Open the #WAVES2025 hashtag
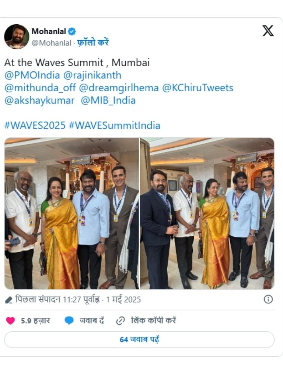The width and height of the screenshot is (283, 377). click(x=35, y=126)
